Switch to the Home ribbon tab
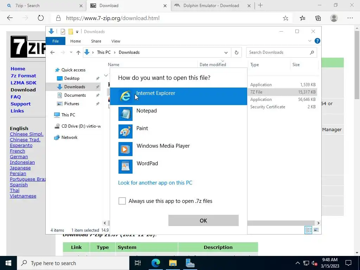This screenshot has height=270, width=360. pyautogui.click(x=76, y=41)
